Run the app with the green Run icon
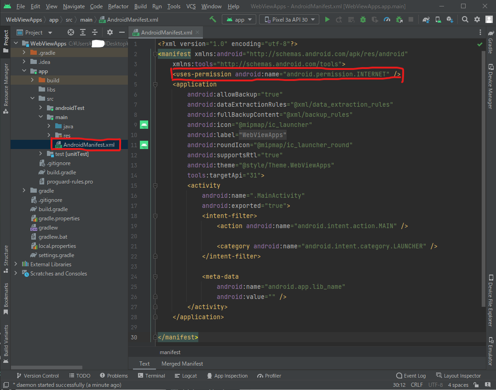The image size is (496, 390). coord(327,19)
